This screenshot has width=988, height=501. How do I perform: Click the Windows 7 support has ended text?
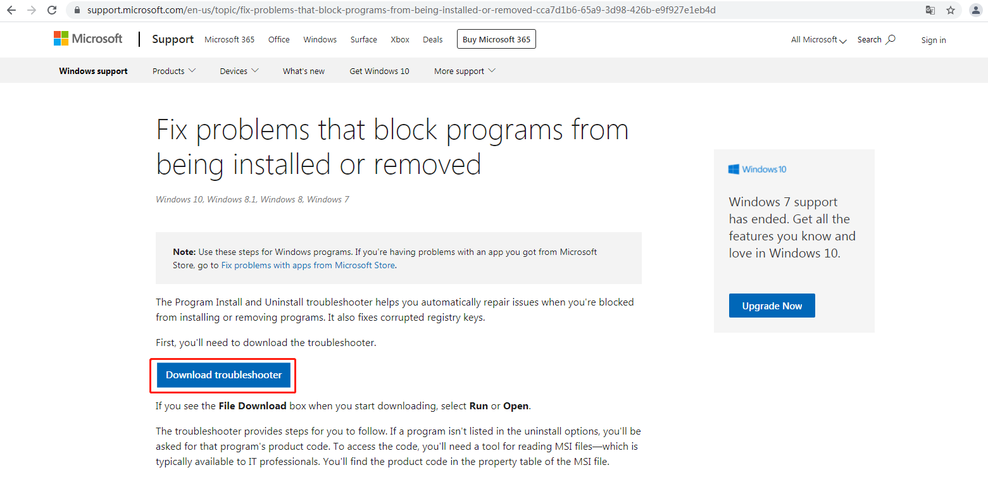coord(792,227)
